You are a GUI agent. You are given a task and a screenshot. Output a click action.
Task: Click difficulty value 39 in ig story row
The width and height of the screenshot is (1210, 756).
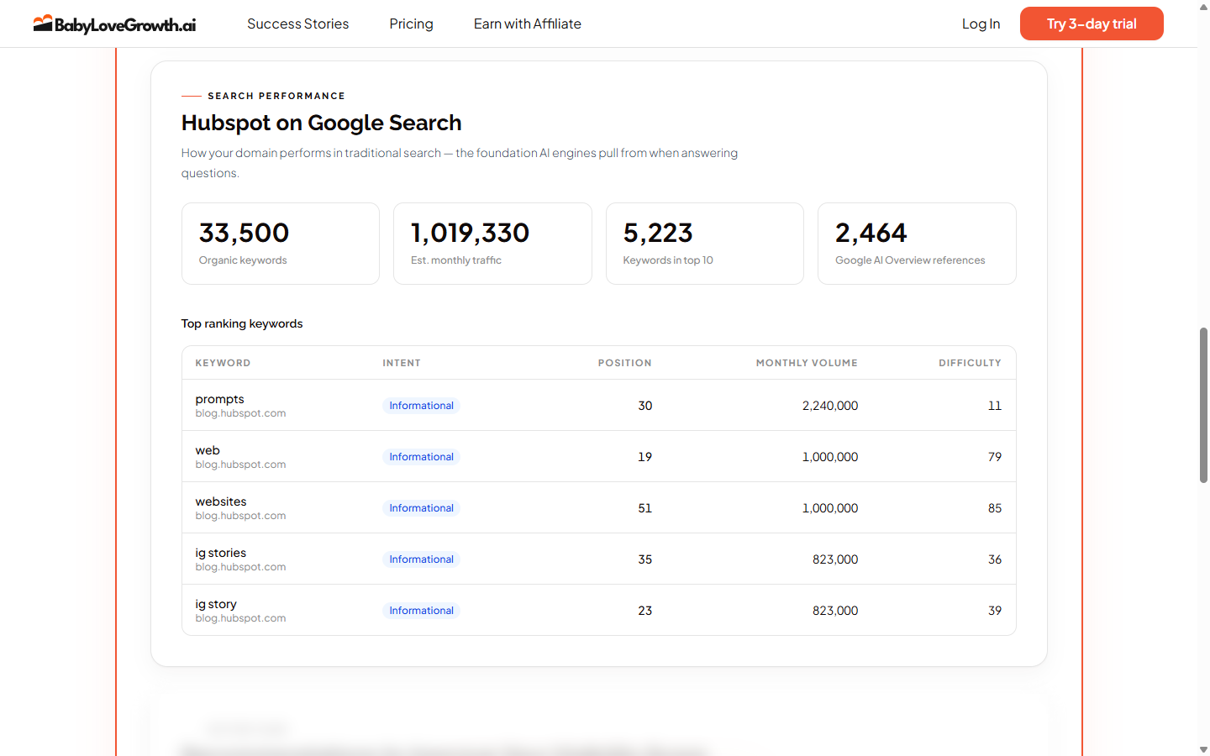pyautogui.click(x=995, y=611)
